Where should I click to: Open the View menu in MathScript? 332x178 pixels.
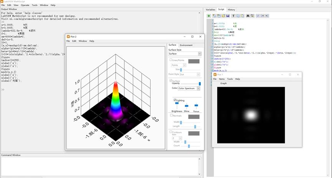click(x=16, y=5)
